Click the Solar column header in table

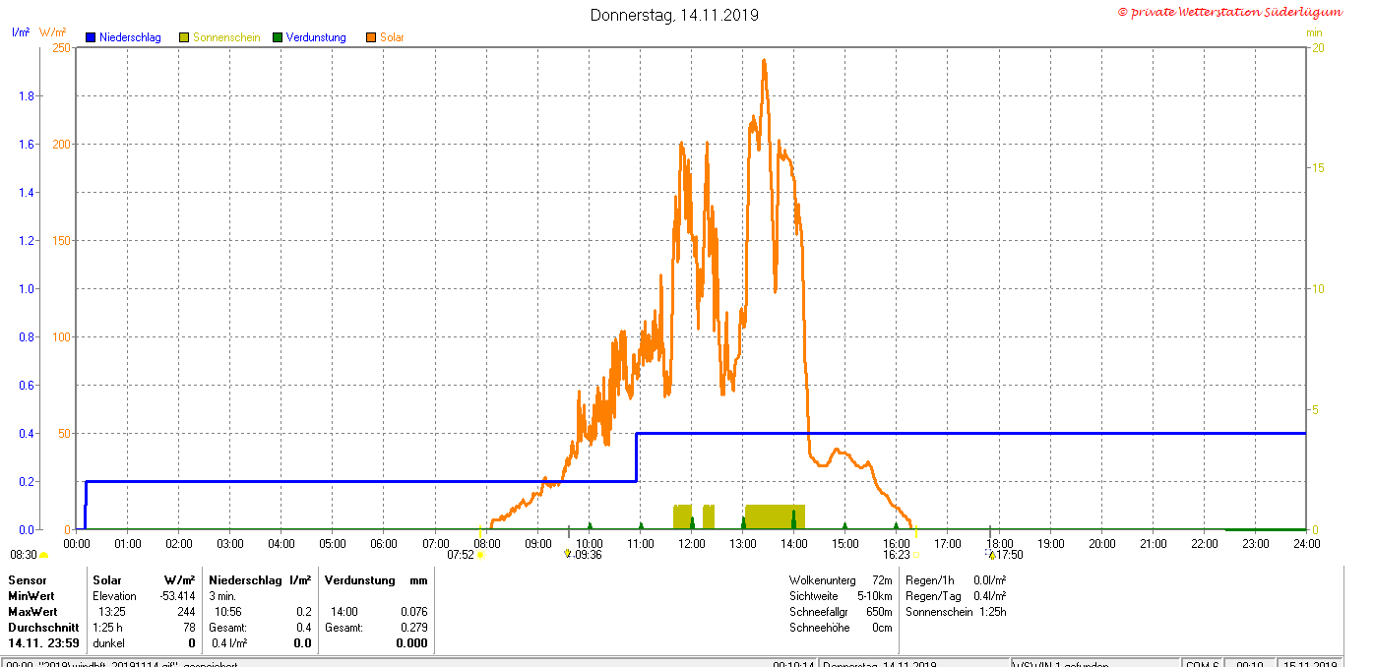(108, 580)
